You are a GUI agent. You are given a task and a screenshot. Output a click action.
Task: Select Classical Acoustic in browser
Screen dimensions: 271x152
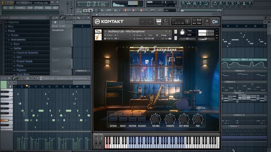[28, 52]
